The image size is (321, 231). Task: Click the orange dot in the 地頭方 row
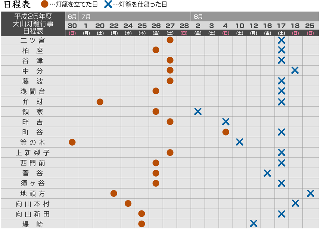[114, 193]
